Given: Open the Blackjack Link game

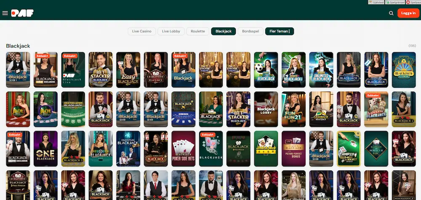Looking at the screenshot, I should click(x=404, y=70).
